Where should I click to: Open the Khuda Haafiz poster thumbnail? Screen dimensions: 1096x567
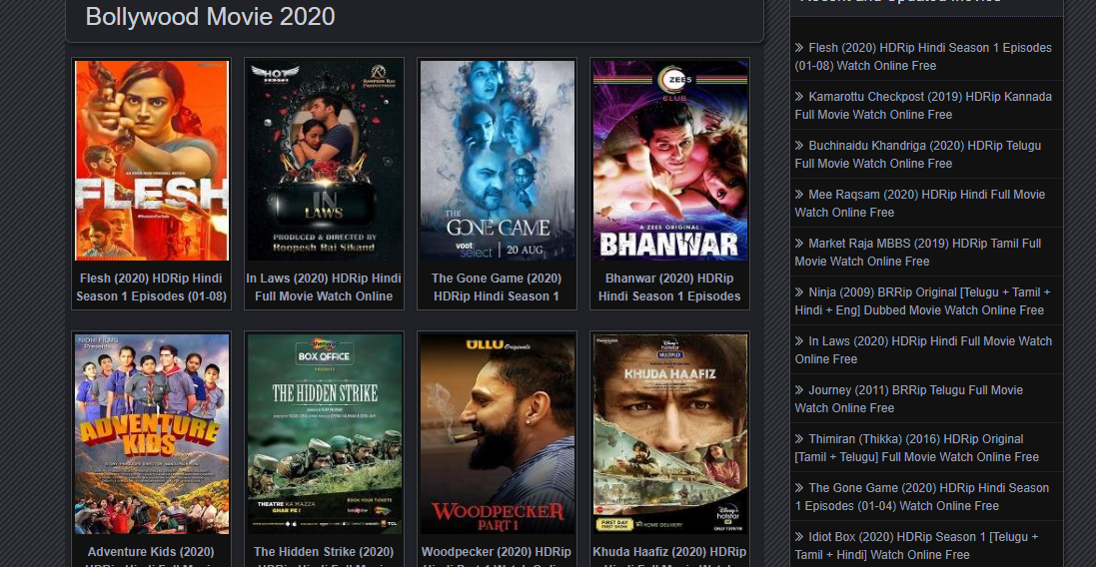669,434
